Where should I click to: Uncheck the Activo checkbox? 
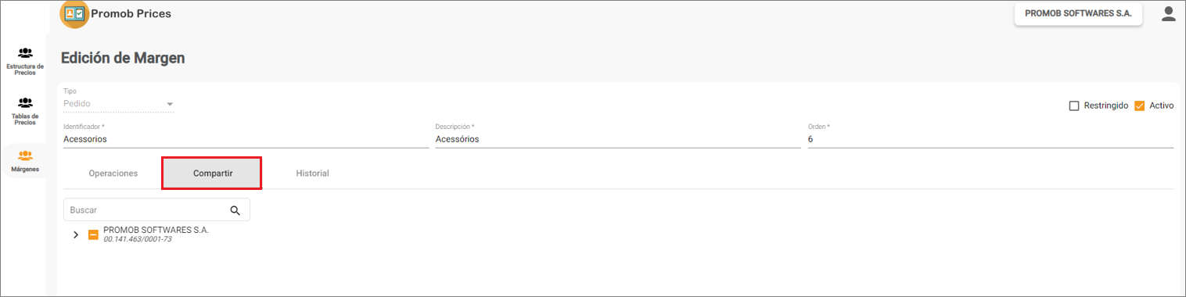[x=1139, y=106]
